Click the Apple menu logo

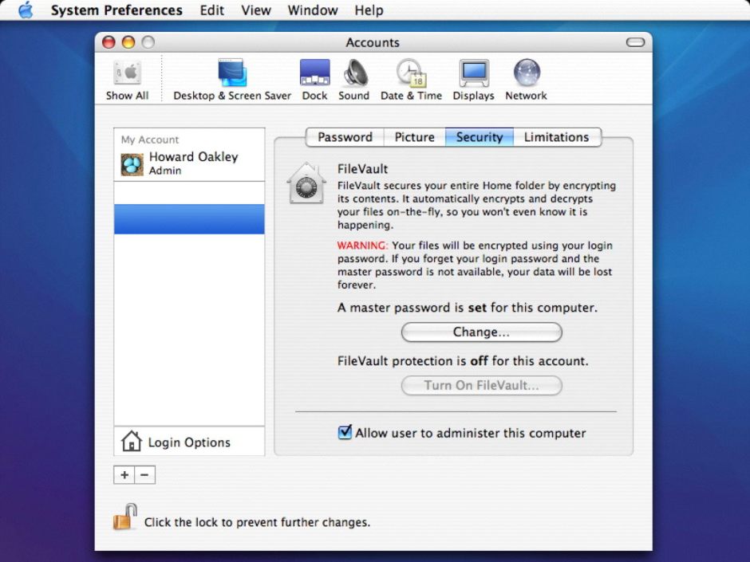(26, 10)
